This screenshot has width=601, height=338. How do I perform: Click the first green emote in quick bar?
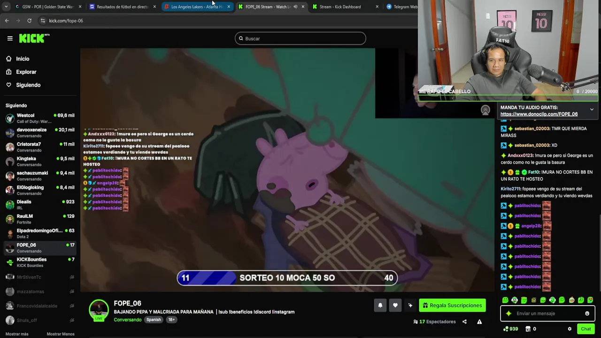pyautogui.click(x=505, y=300)
